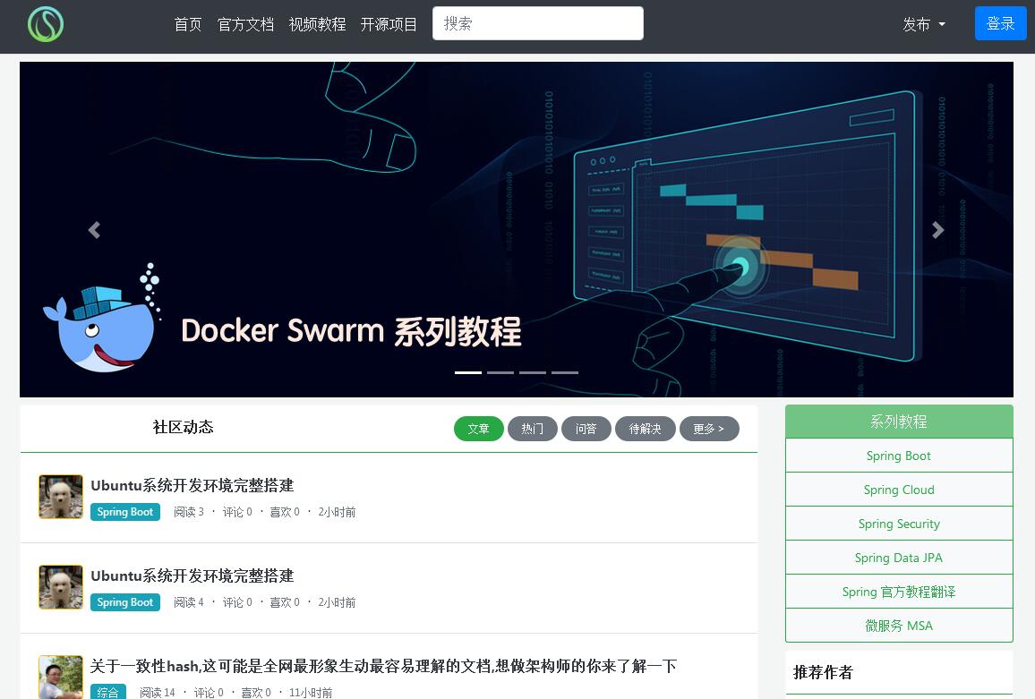Select the third carousel indicator
This screenshot has width=1035, height=699.
coord(533,372)
